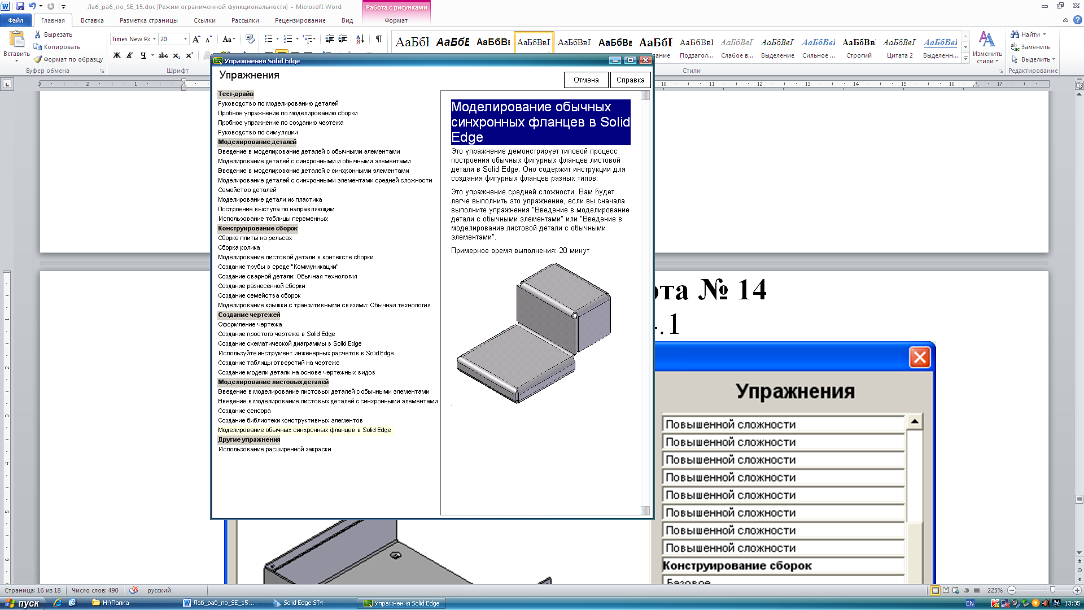Click the numbered list icon
Viewport: 1084px width, 610px height.
click(288, 39)
